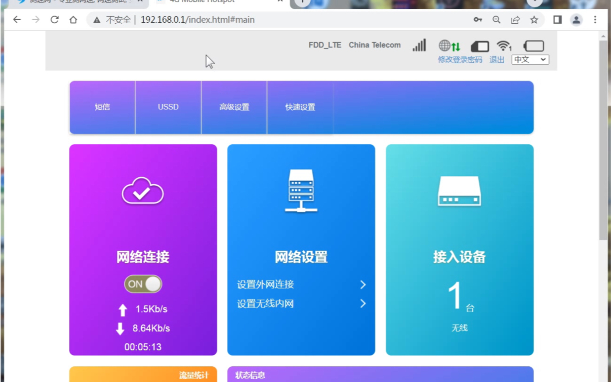Click the 8.64Kb/s download speed value

point(151,328)
